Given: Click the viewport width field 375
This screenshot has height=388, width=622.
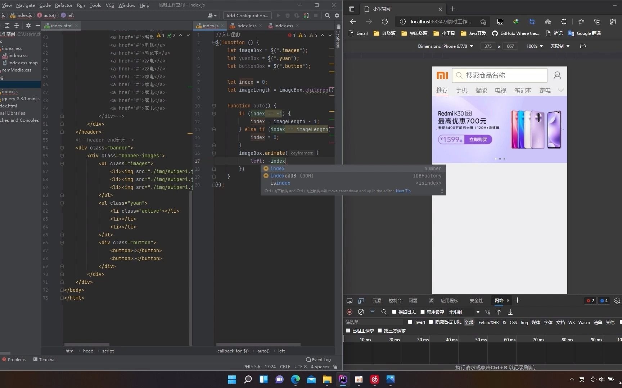Looking at the screenshot, I should coord(488,46).
